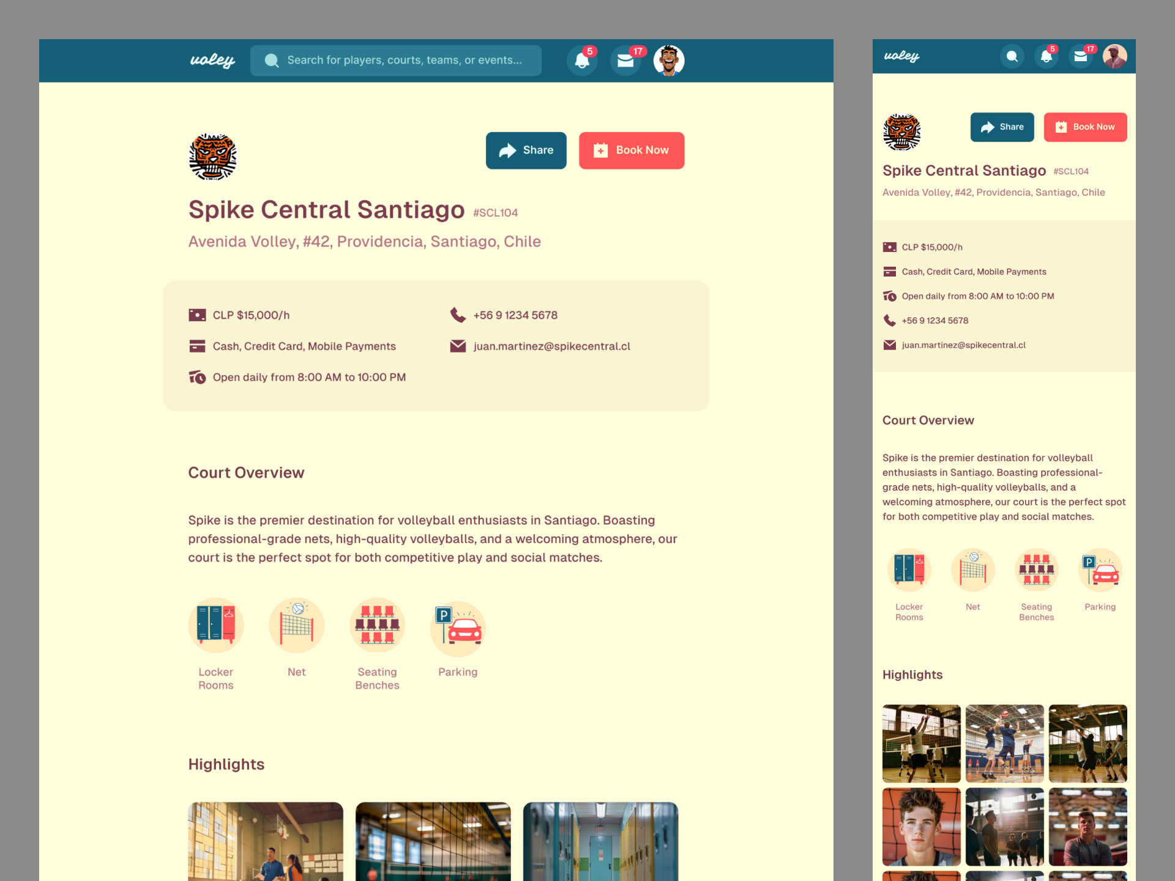
Task: Click the Share button in desktop view
Action: pos(526,151)
